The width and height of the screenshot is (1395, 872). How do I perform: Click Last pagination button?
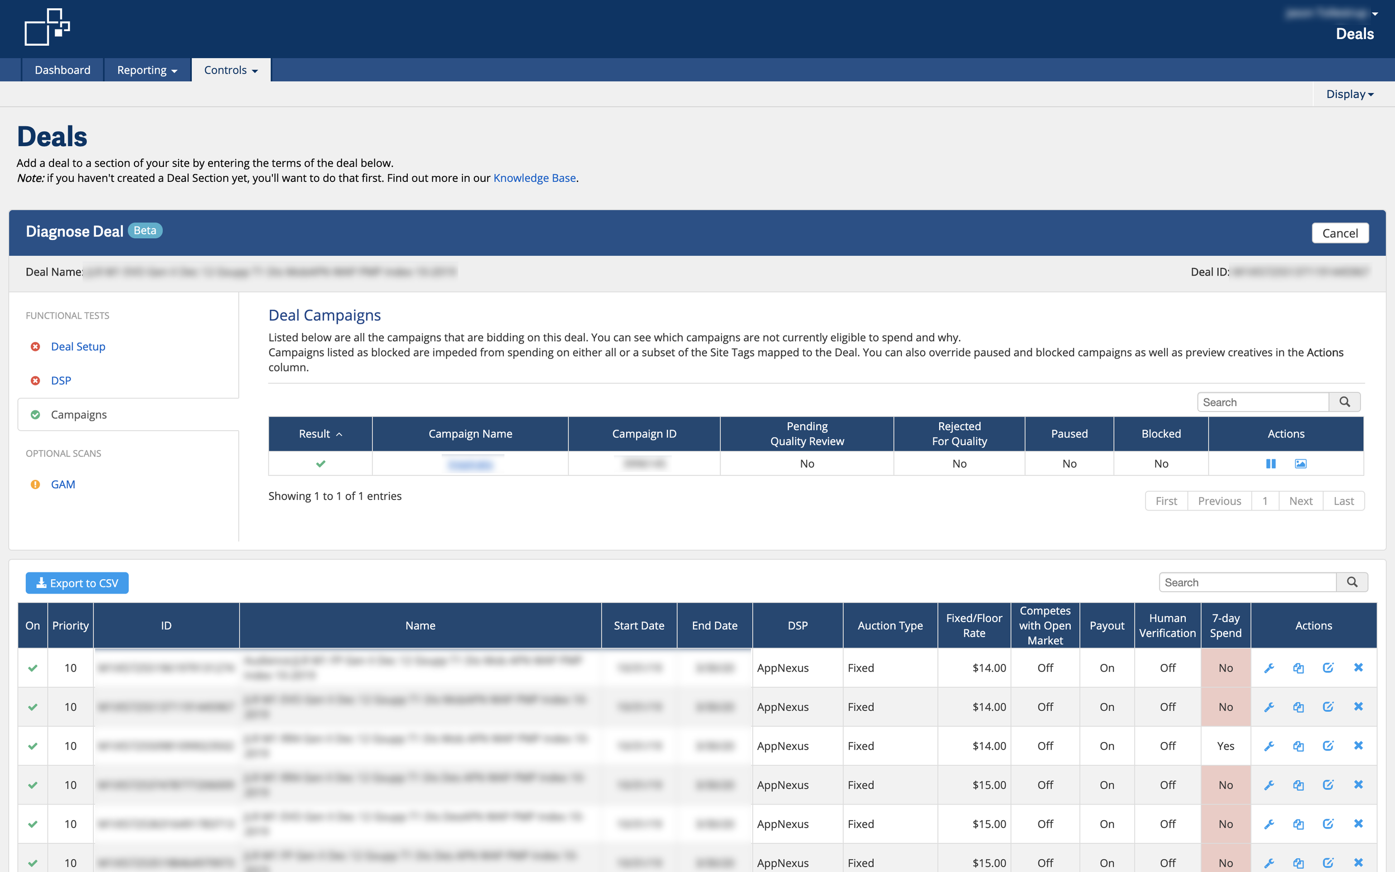(1343, 501)
